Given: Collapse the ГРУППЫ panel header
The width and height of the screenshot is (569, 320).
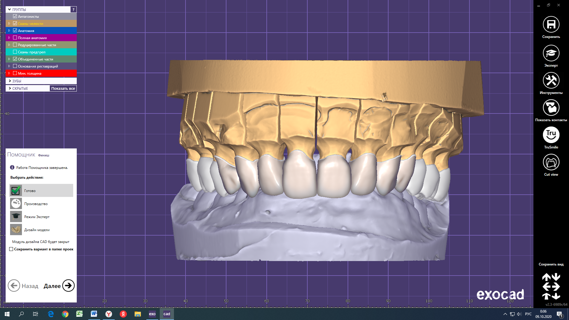Looking at the screenshot, I should pos(9,9).
